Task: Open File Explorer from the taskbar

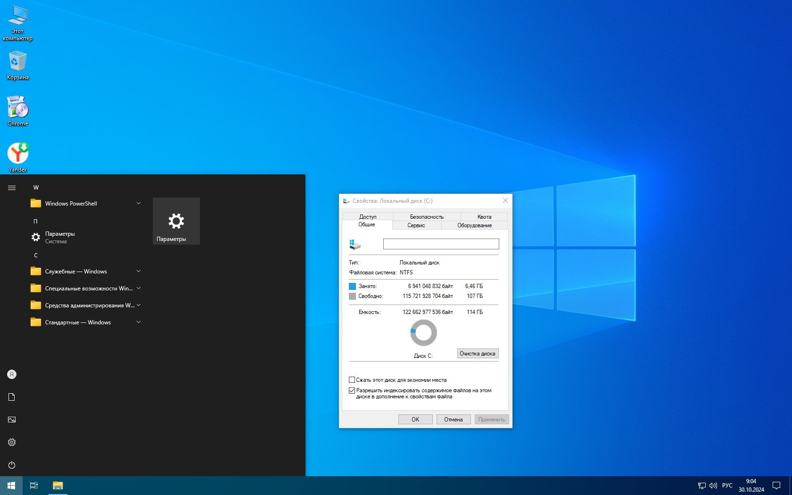Action: click(x=58, y=485)
